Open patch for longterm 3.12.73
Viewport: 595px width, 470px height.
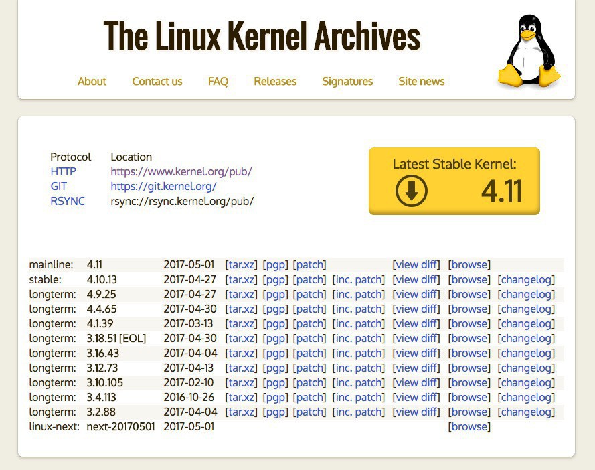pos(310,368)
